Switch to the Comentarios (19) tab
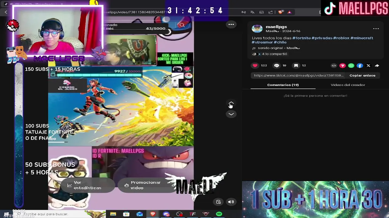This screenshot has width=389, height=218. point(283,85)
